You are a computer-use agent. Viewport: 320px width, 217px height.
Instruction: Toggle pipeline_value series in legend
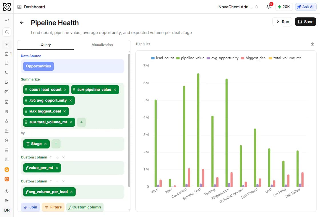(190, 58)
